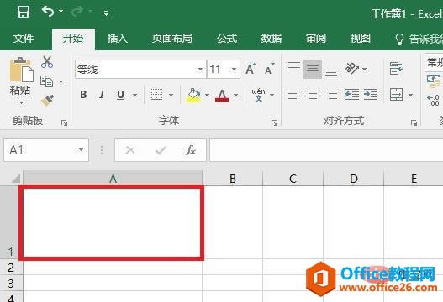The width and height of the screenshot is (443, 302).
Task: Open the 文件 tab
Action: [24, 39]
